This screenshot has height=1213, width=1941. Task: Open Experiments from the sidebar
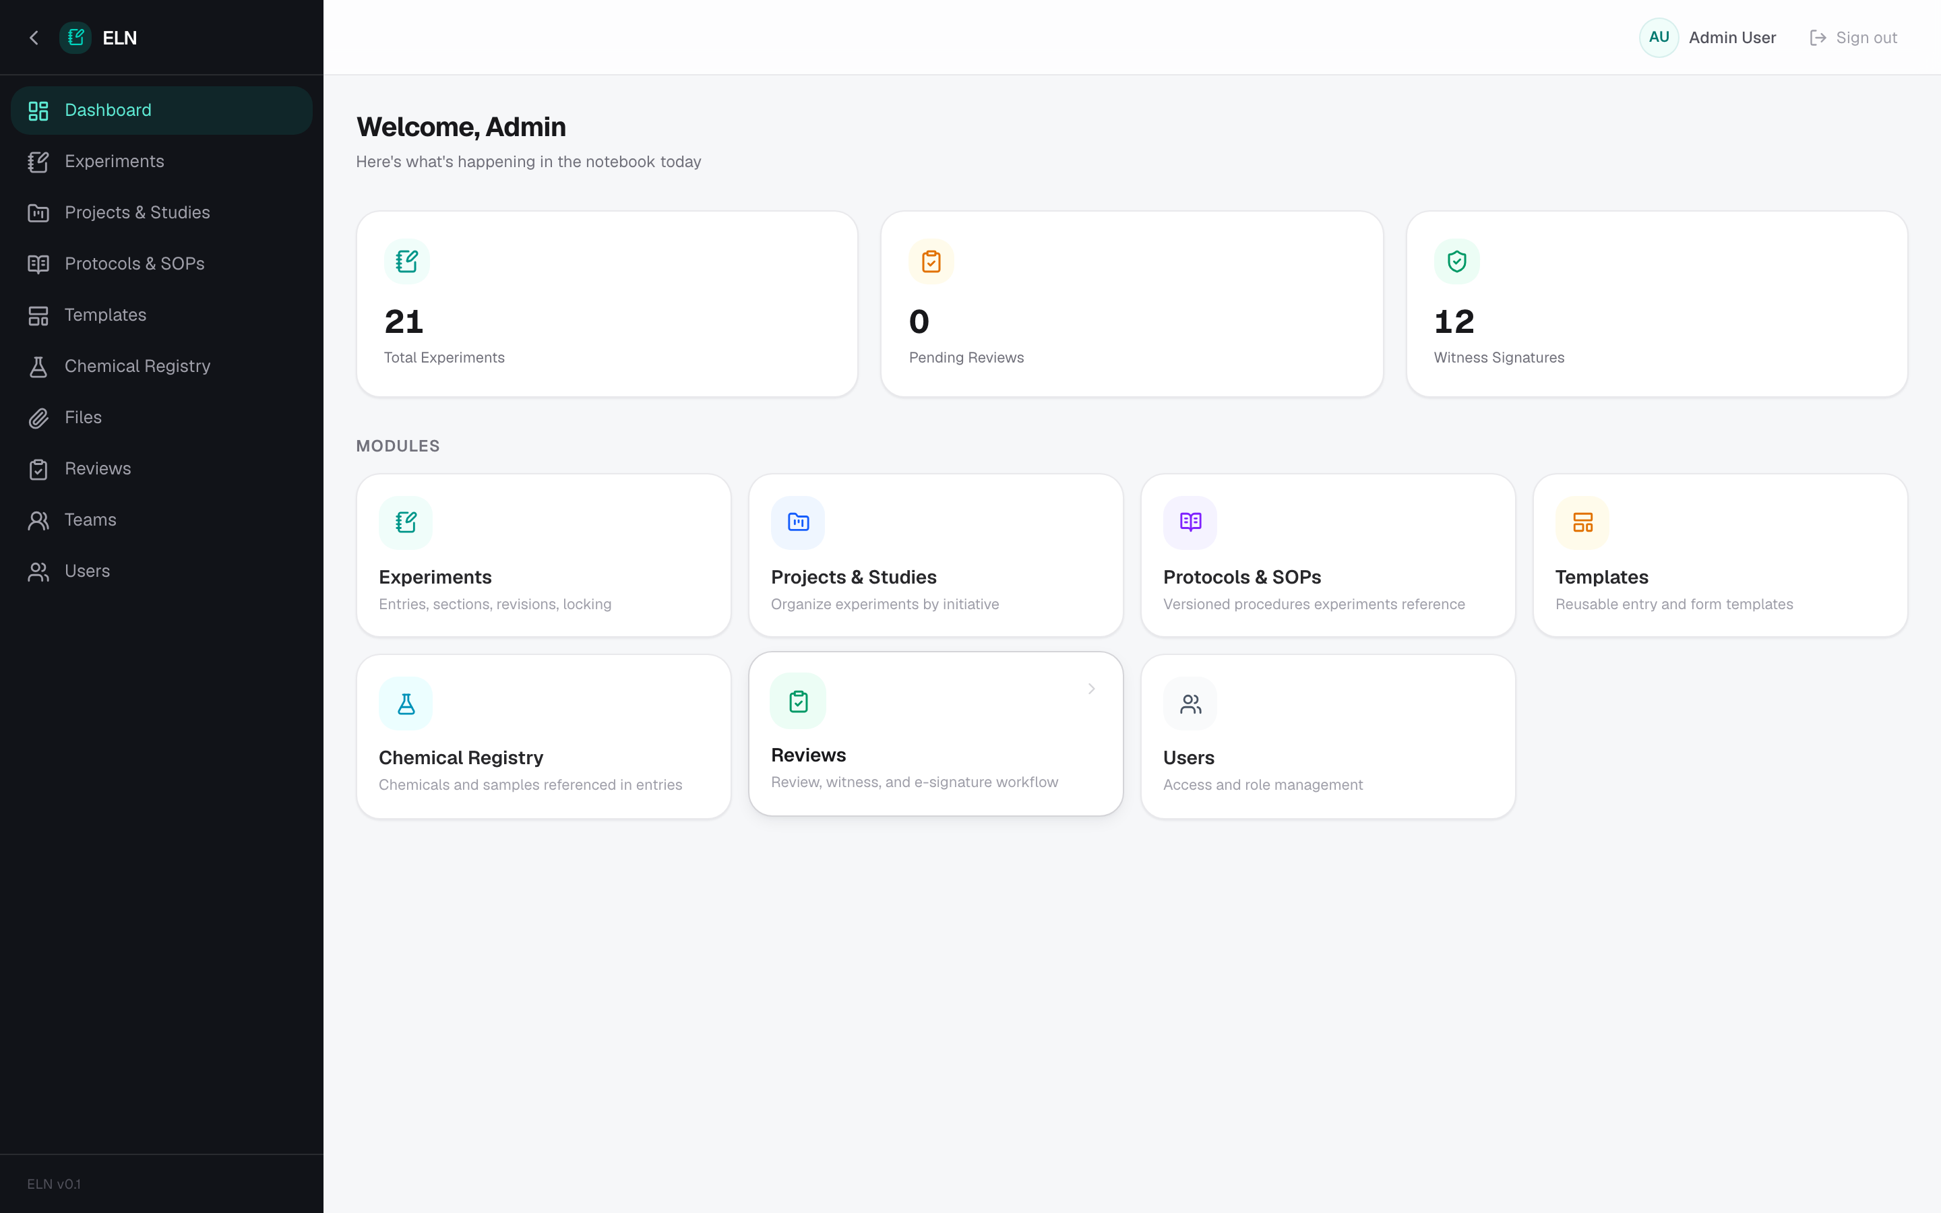(161, 162)
